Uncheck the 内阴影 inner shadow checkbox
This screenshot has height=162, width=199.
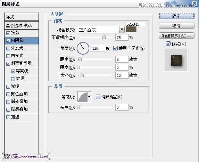click(8, 41)
